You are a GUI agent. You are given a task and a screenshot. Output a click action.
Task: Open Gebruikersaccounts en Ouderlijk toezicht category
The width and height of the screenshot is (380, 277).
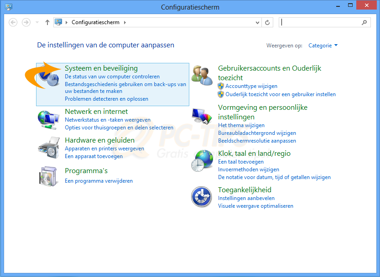pyautogui.click(x=270, y=73)
